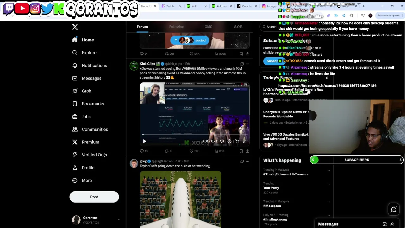Repost the top post (312 reposts)

(169, 54)
